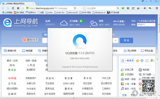Click the undo closed tab arrow icon
This screenshot has width=160, height=99.
click(x=150, y=8)
